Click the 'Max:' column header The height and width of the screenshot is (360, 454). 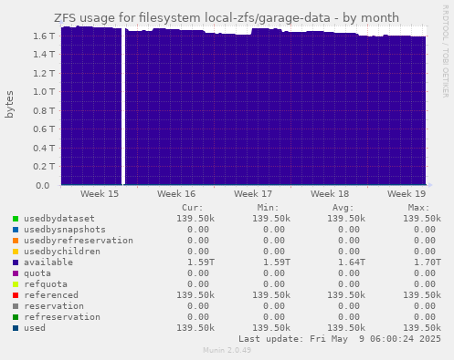(418, 208)
